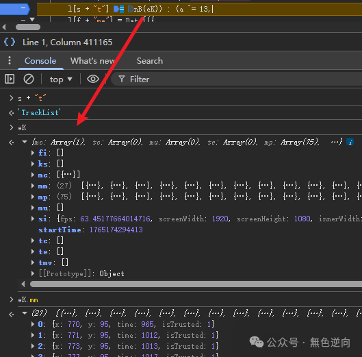Screen dimensions: 362x357
Task: Collapse the eK object output
Action: pyautogui.click(x=25, y=142)
